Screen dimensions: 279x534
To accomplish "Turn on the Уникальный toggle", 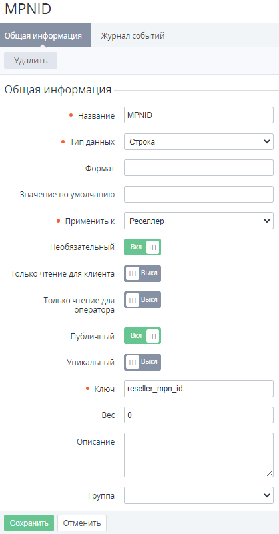I will pos(142,362).
